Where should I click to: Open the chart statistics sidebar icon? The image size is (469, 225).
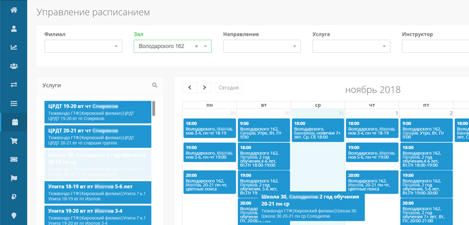coord(14,47)
